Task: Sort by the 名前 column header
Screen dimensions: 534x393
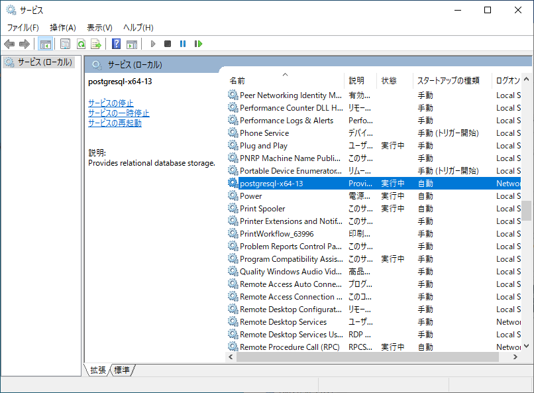Action: click(x=237, y=80)
